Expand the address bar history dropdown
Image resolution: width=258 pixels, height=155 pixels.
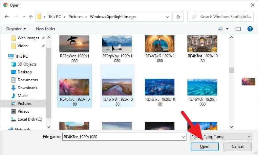(167, 17)
